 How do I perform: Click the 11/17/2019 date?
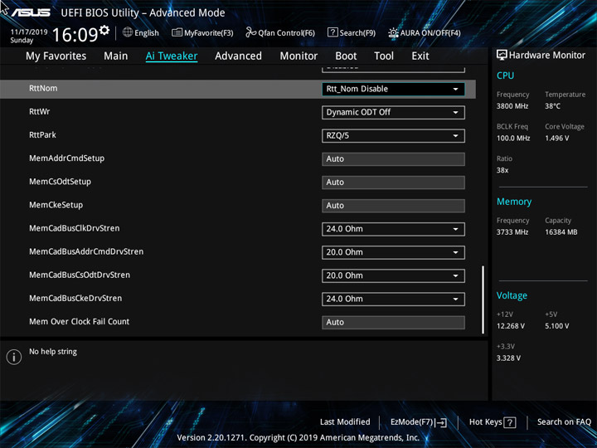(x=29, y=32)
